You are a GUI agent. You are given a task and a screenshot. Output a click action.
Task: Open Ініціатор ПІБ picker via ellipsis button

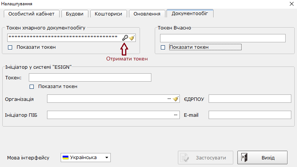[176, 115]
